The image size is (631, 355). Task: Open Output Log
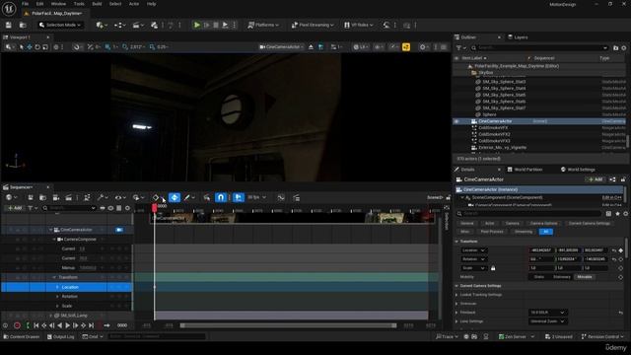coord(61,337)
